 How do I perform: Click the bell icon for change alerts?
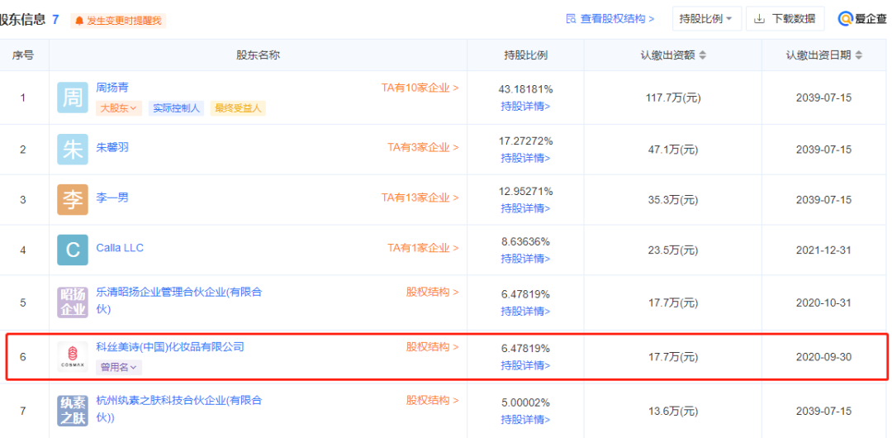click(79, 21)
